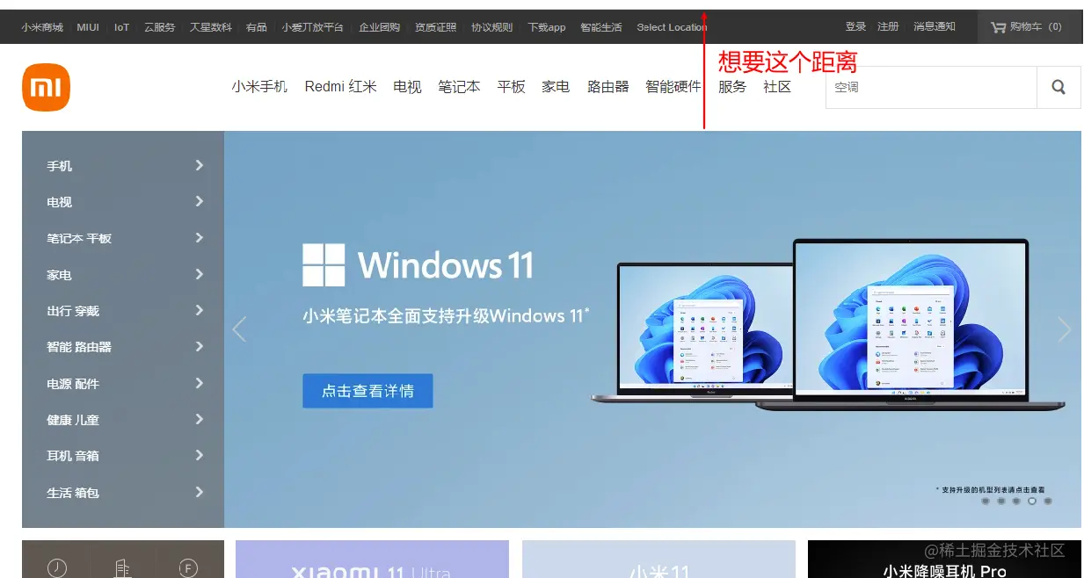Show previous banner with left arrow
Image resolution: width=1084 pixels, height=578 pixels.
[x=239, y=329]
